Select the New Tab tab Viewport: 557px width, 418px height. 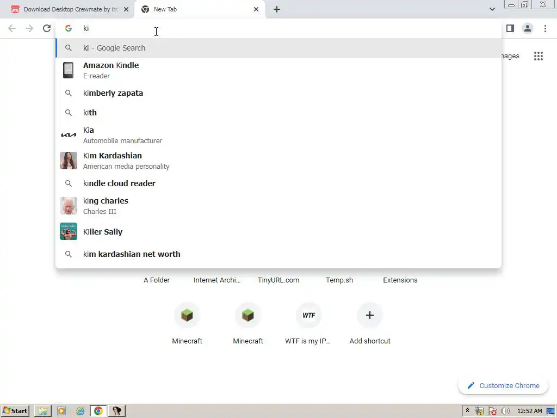click(x=199, y=9)
